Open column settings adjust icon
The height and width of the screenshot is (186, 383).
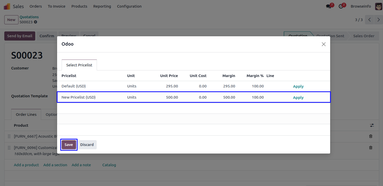(372, 125)
